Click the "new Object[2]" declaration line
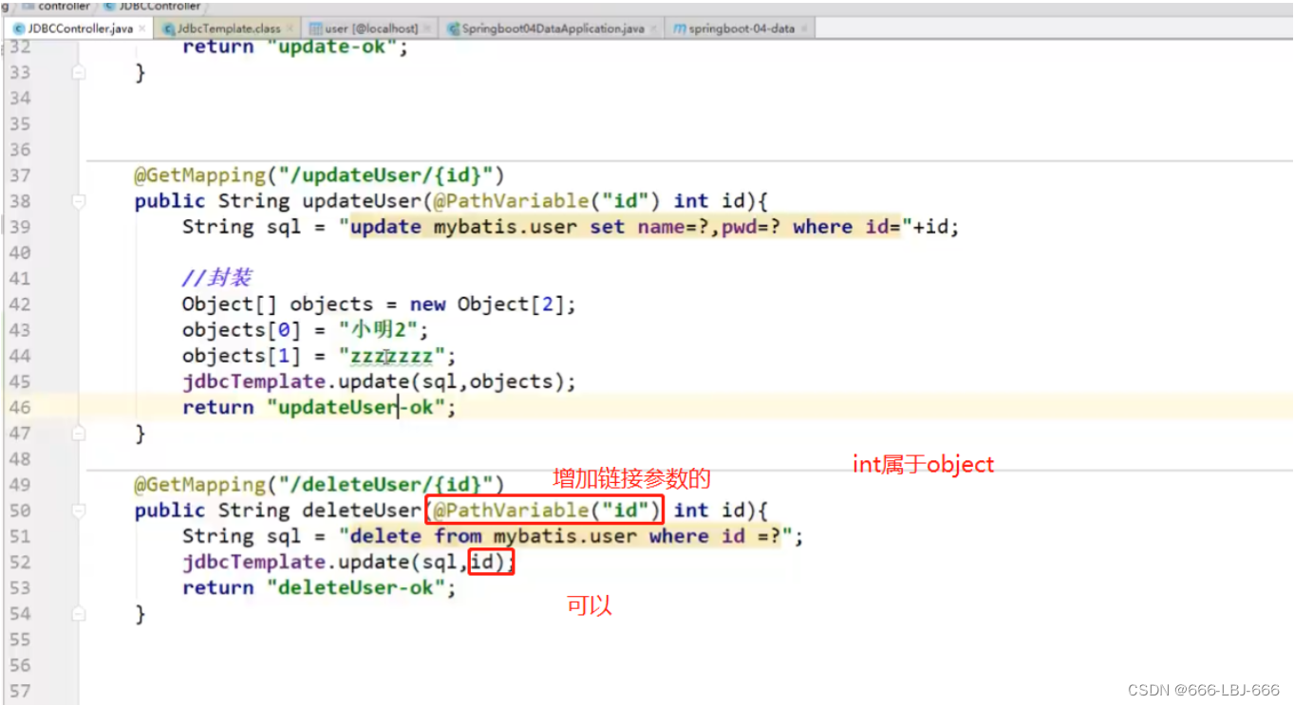This screenshot has width=1294, height=705. (x=379, y=305)
